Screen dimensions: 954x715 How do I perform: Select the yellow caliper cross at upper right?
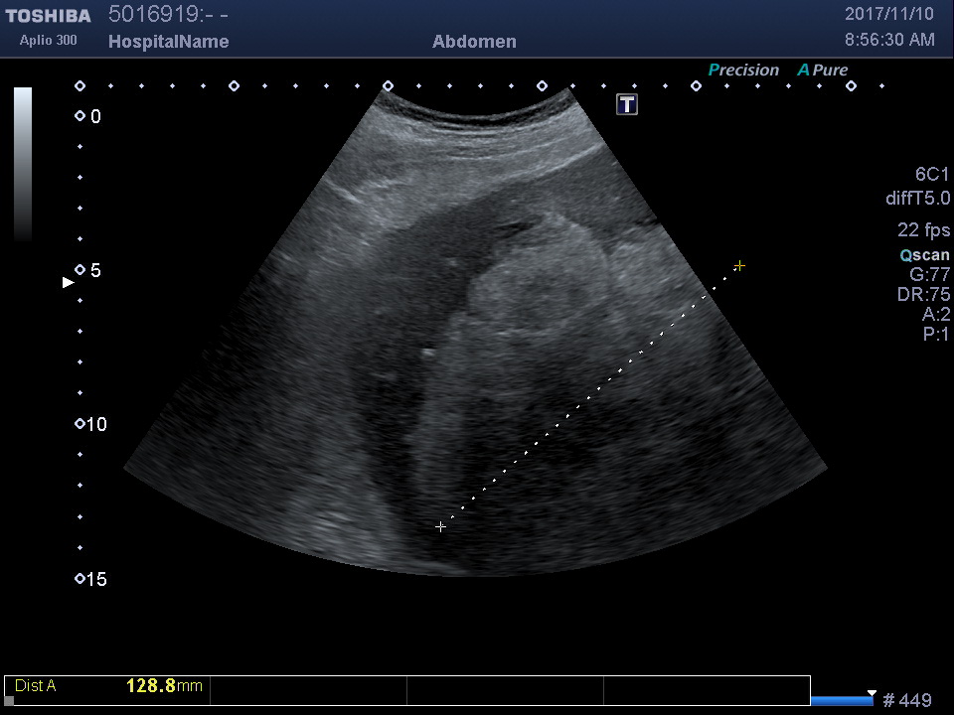[x=739, y=266]
